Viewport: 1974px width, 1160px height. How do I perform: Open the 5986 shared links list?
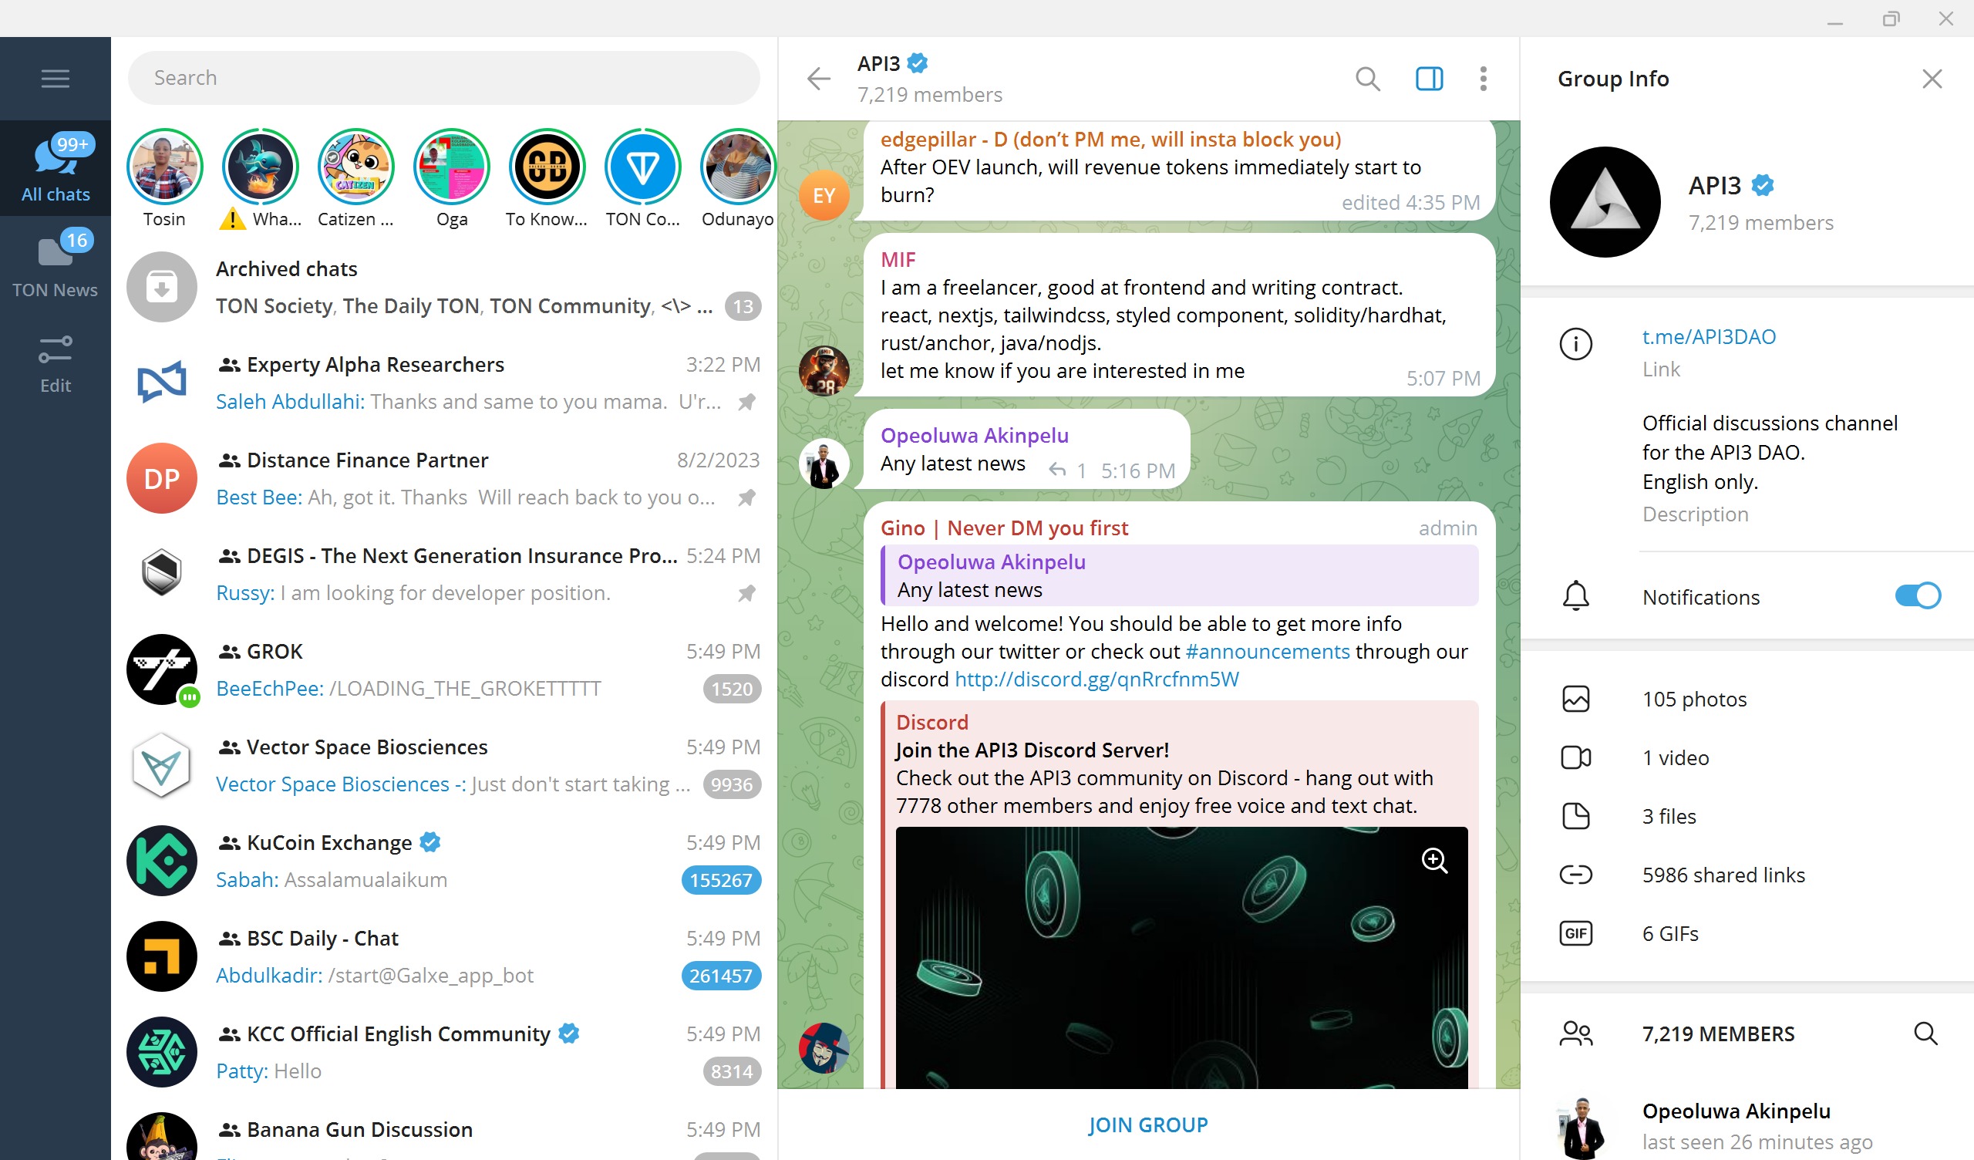(1723, 875)
